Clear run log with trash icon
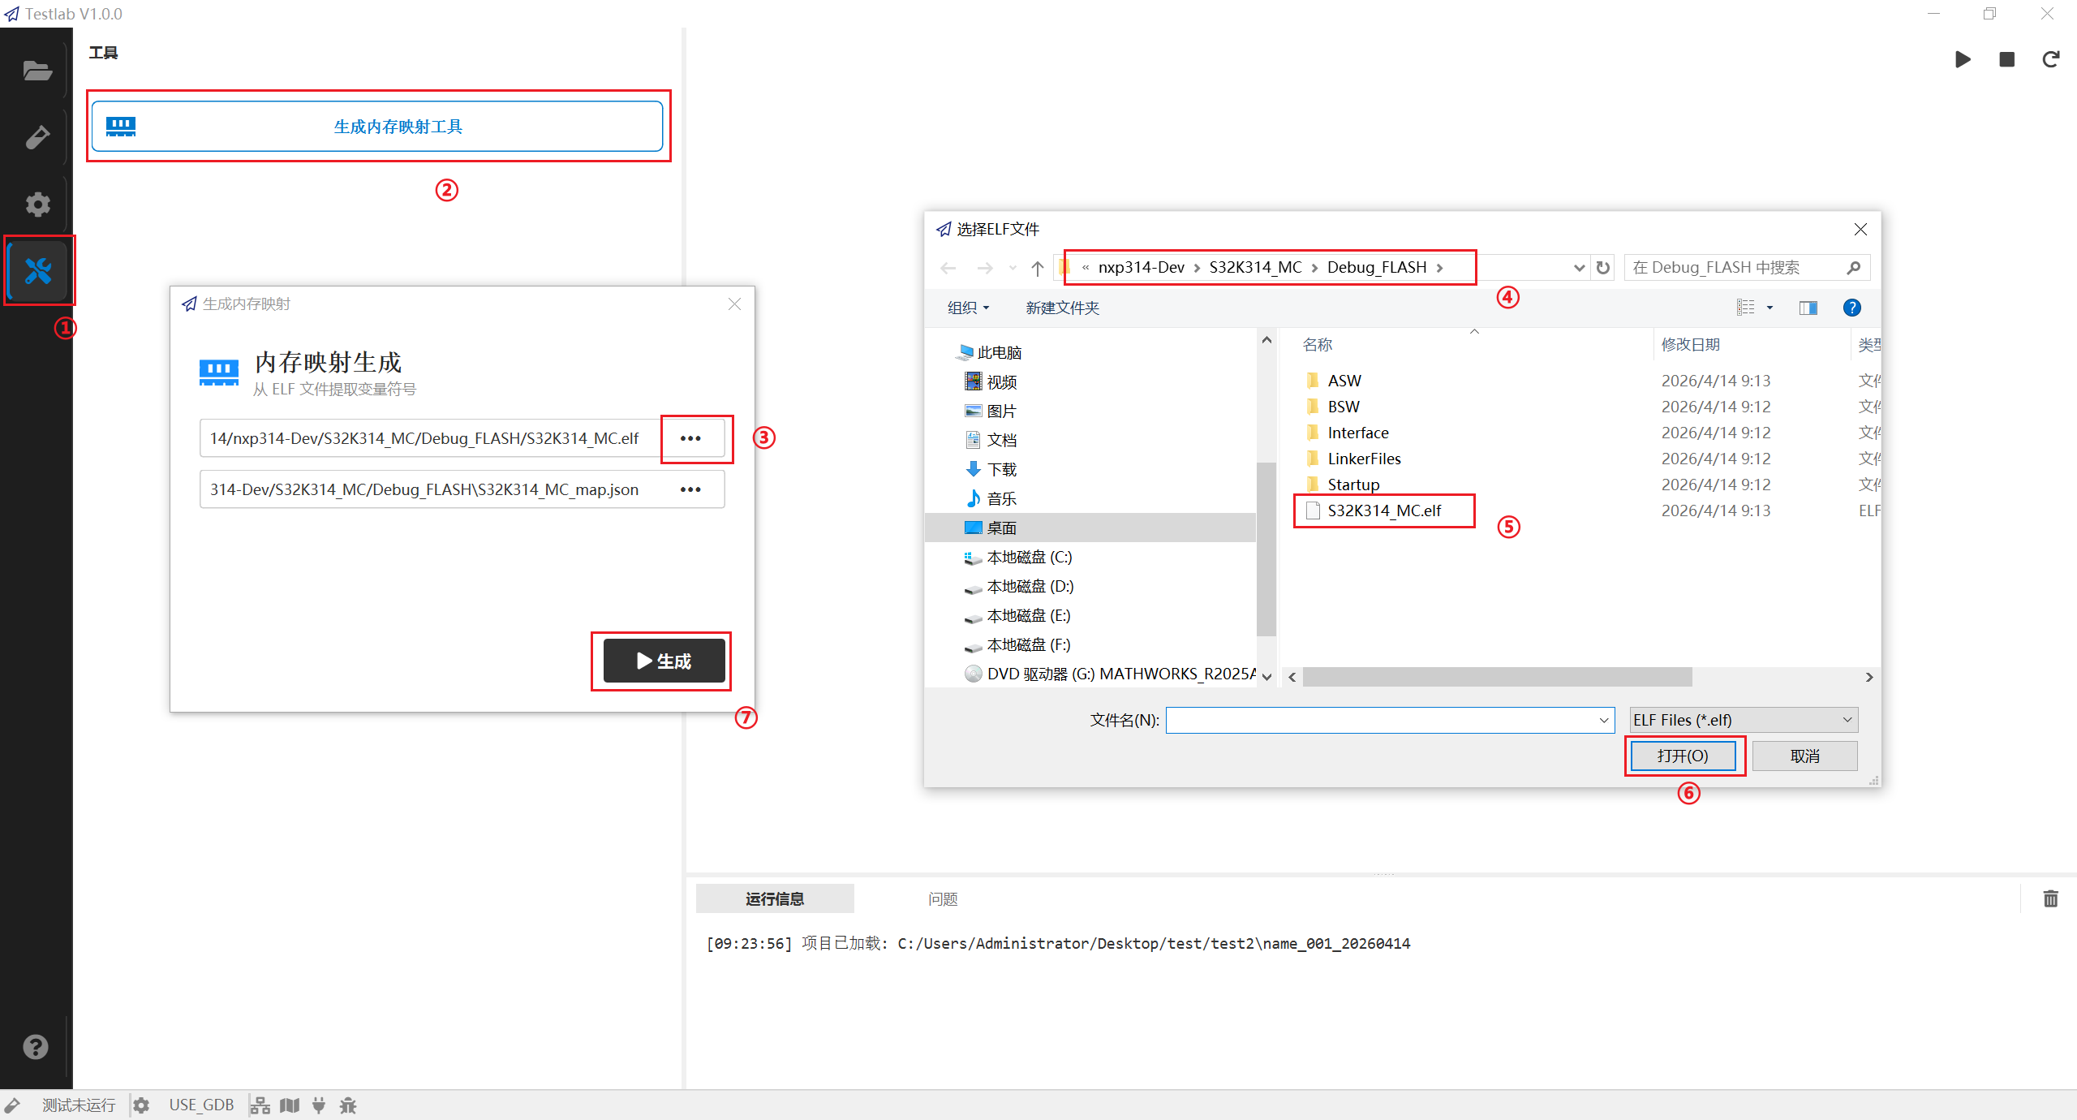 [2050, 898]
